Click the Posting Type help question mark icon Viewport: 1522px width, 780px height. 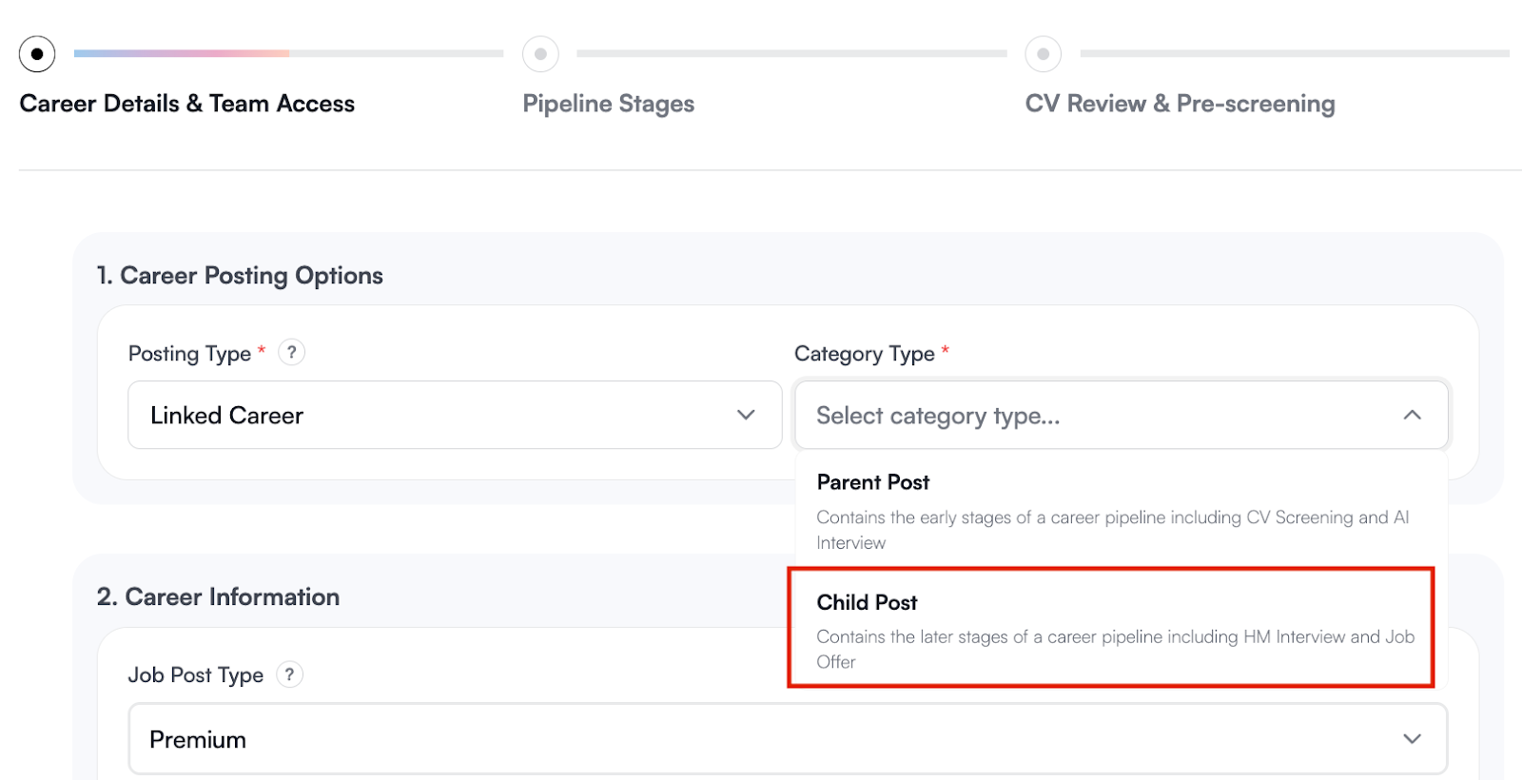(292, 353)
